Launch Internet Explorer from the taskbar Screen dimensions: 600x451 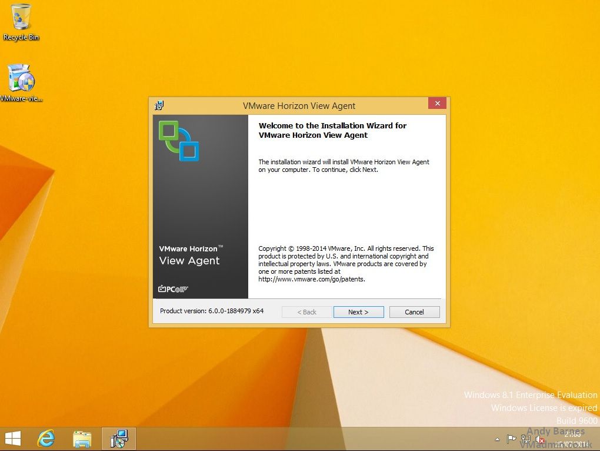pos(46,439)
